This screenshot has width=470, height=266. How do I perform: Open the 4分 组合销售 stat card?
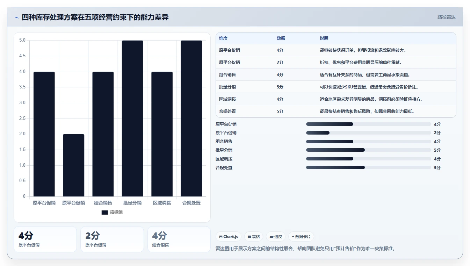(x=179, y=239)
